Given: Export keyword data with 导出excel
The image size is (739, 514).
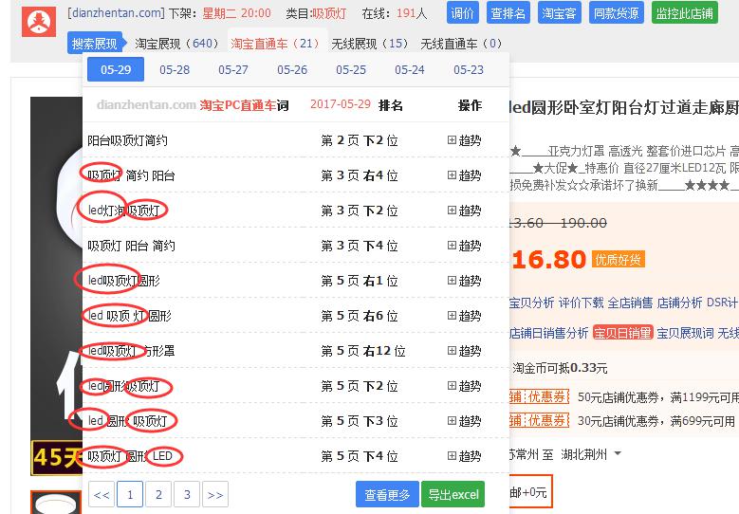Looking at the screenshot, I should click(453, 495).
